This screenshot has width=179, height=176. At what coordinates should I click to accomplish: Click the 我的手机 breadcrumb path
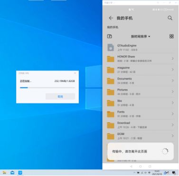pyautogui.click(x=113, y=27)
